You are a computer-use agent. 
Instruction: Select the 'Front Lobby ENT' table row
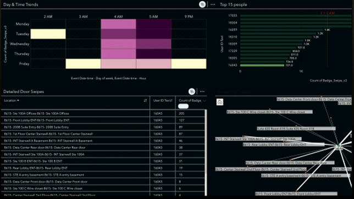(103, 120)
